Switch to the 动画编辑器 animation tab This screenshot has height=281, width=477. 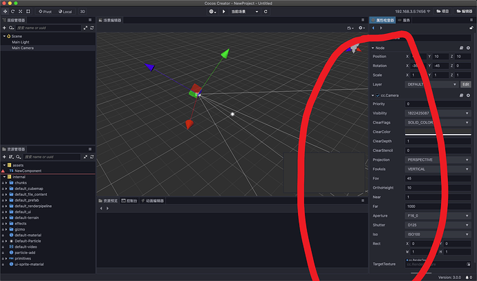152,200
